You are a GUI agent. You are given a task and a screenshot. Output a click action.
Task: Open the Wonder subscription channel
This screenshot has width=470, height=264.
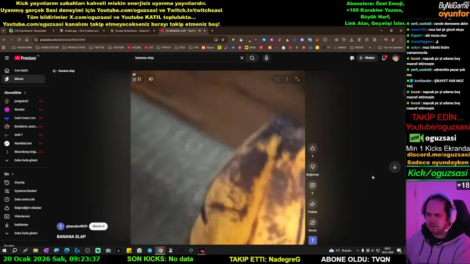tap(23, 110)
